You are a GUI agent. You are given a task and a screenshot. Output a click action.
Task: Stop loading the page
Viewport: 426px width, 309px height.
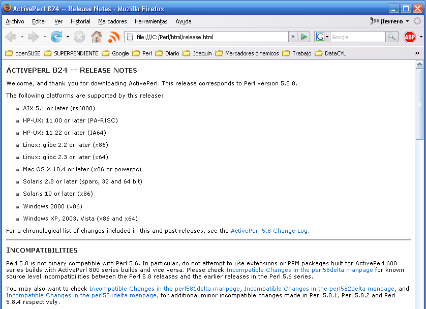tap(79, 37)
